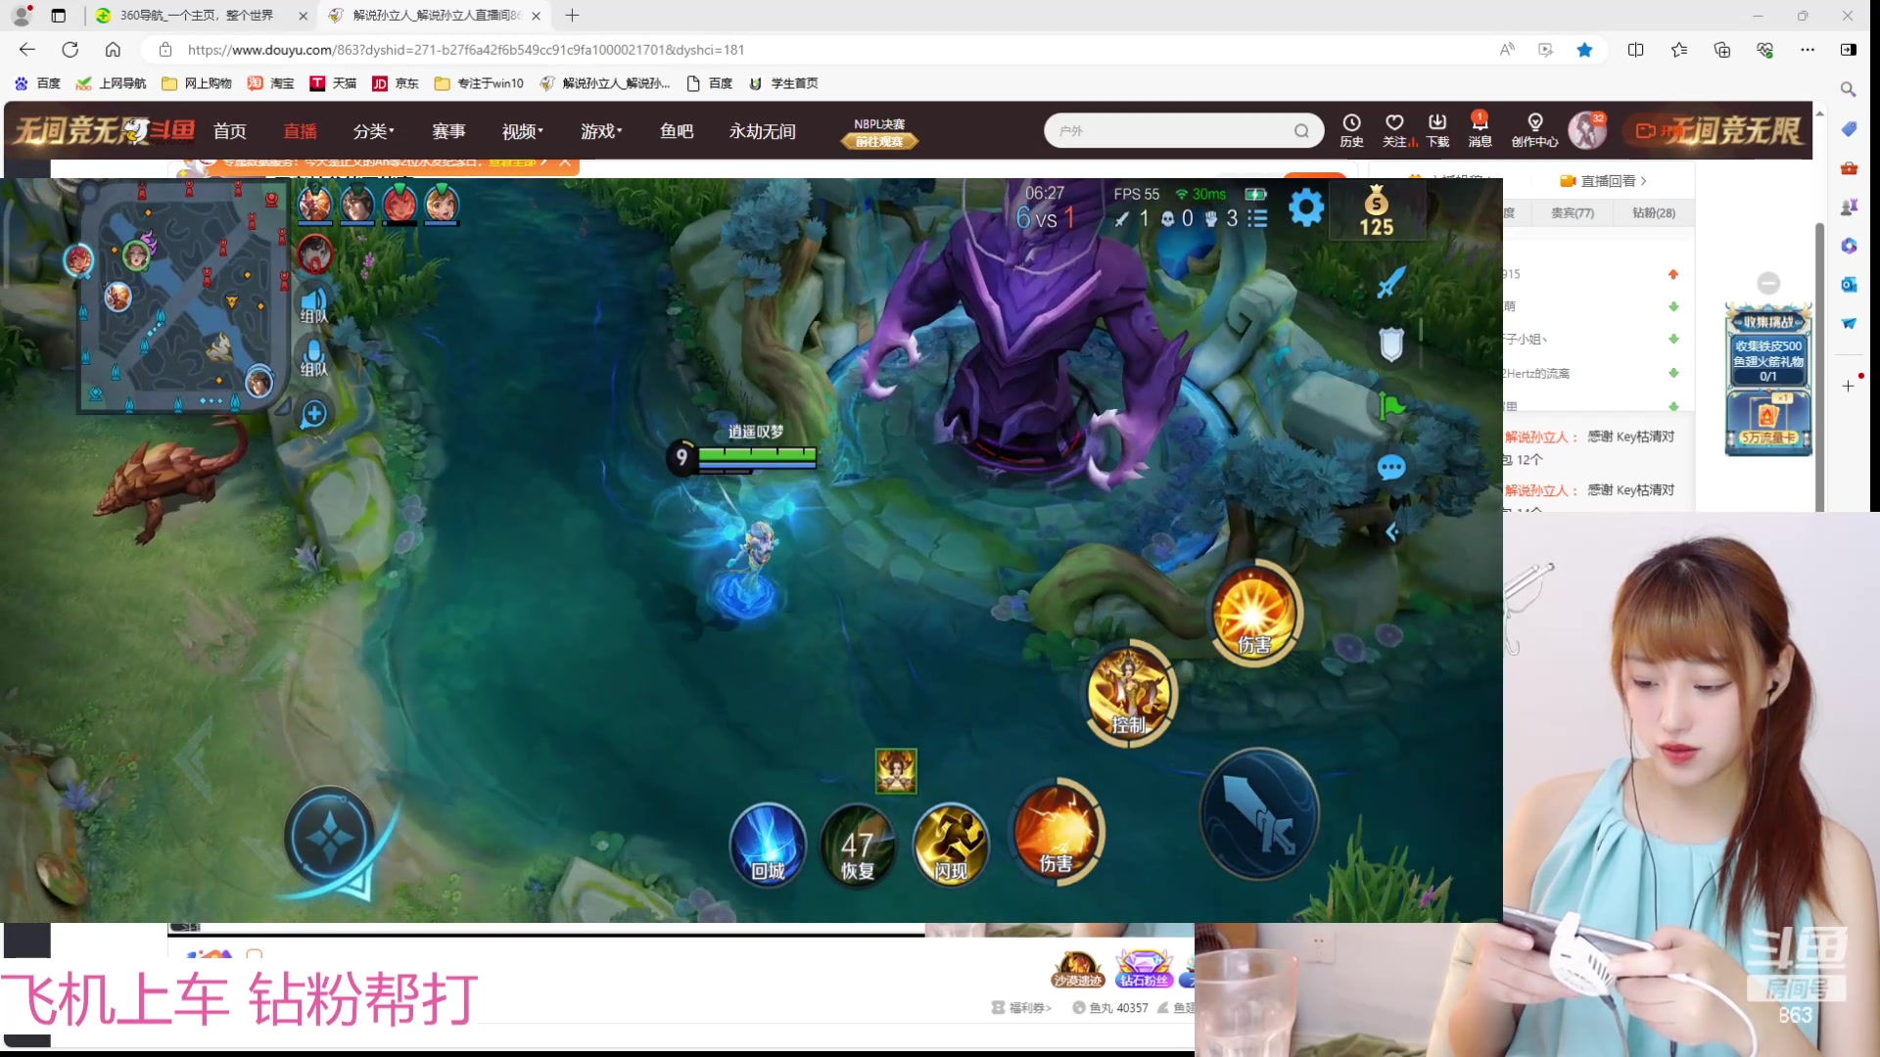Open the browser split screen icon
This screenshot has height=1057, width=1880.
pos(1635,49)
